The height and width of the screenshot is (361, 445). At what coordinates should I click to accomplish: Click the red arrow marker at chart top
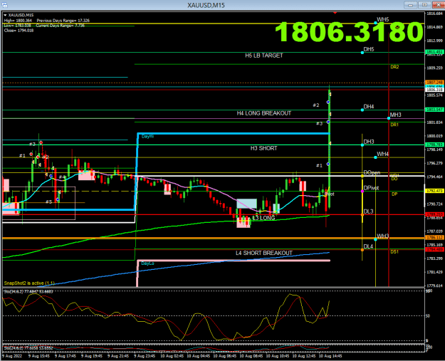pos(335,13)
